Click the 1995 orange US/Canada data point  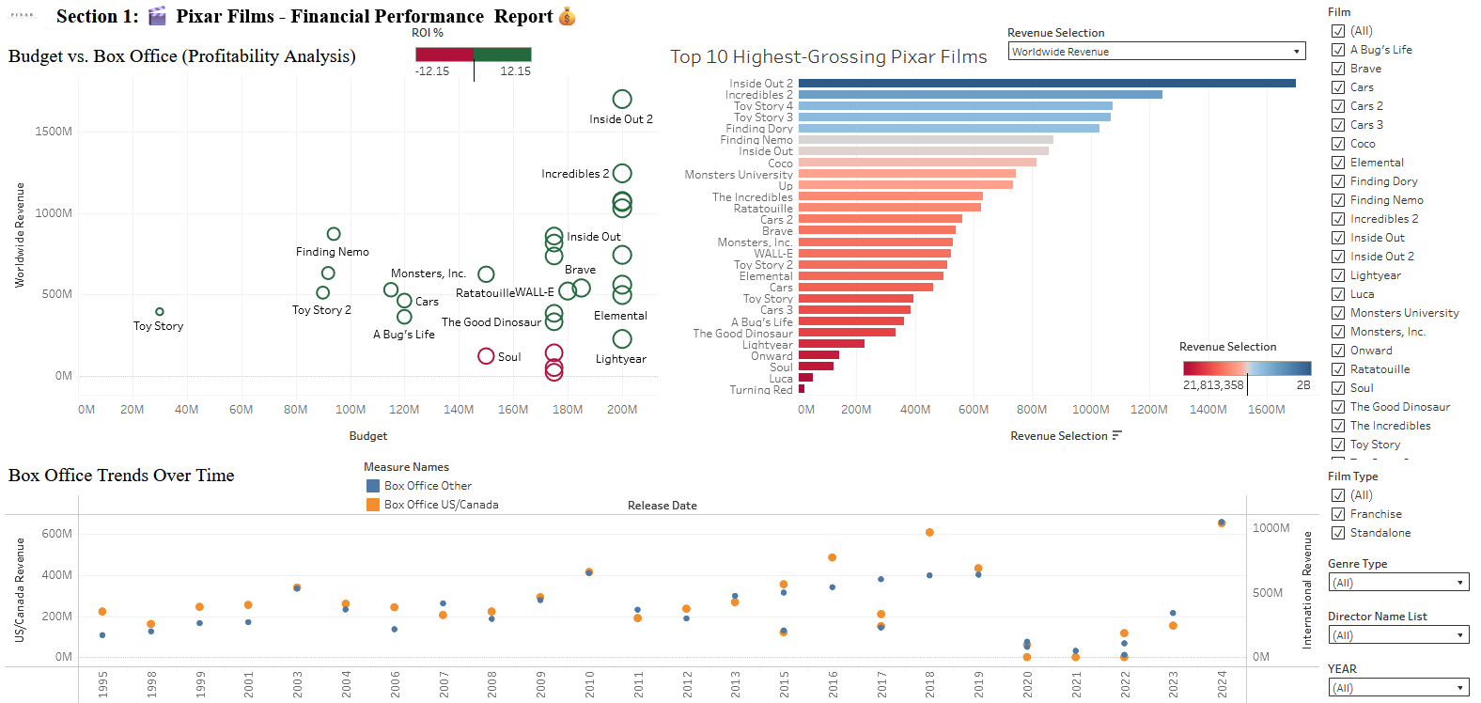click(x=102, y=612)
